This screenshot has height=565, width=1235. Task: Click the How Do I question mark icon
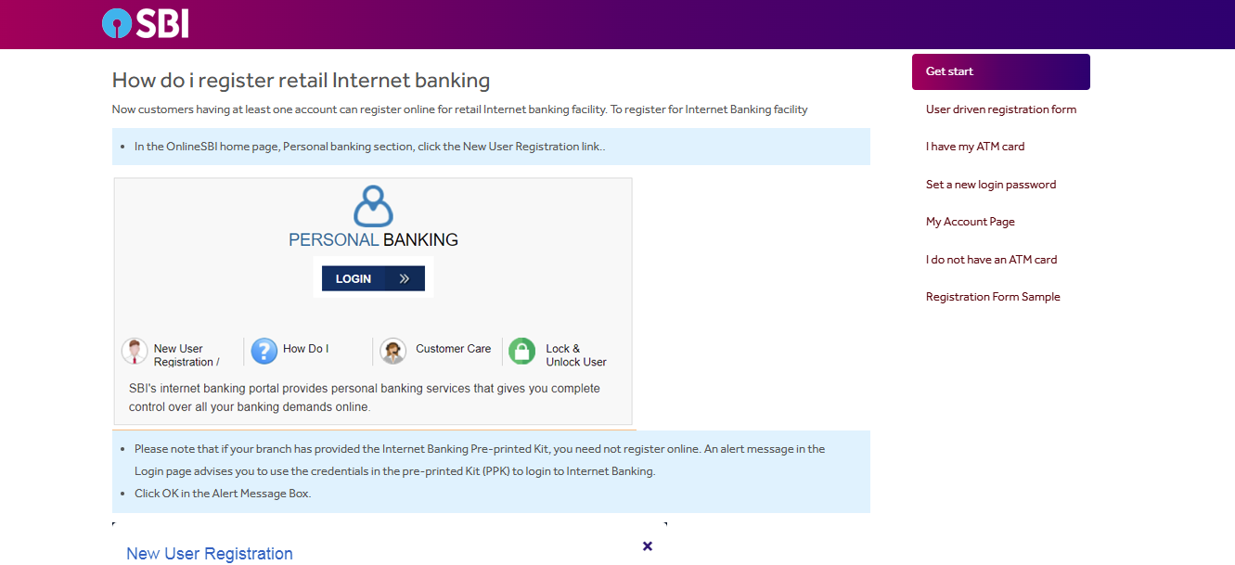coord(264,351)
